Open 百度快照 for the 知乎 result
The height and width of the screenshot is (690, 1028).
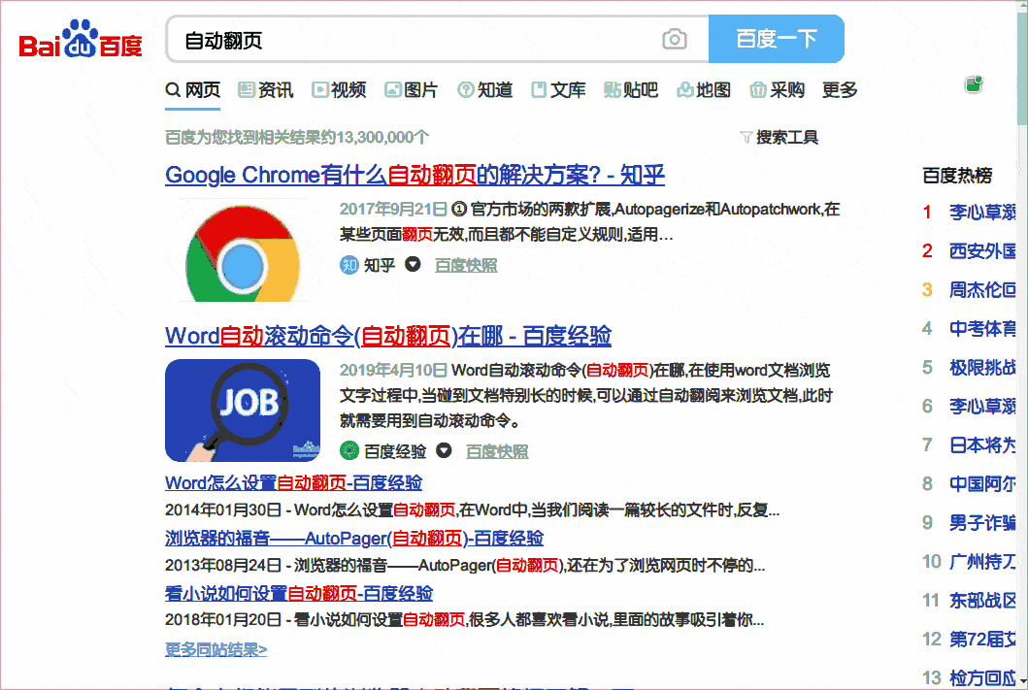coord(466,265)
